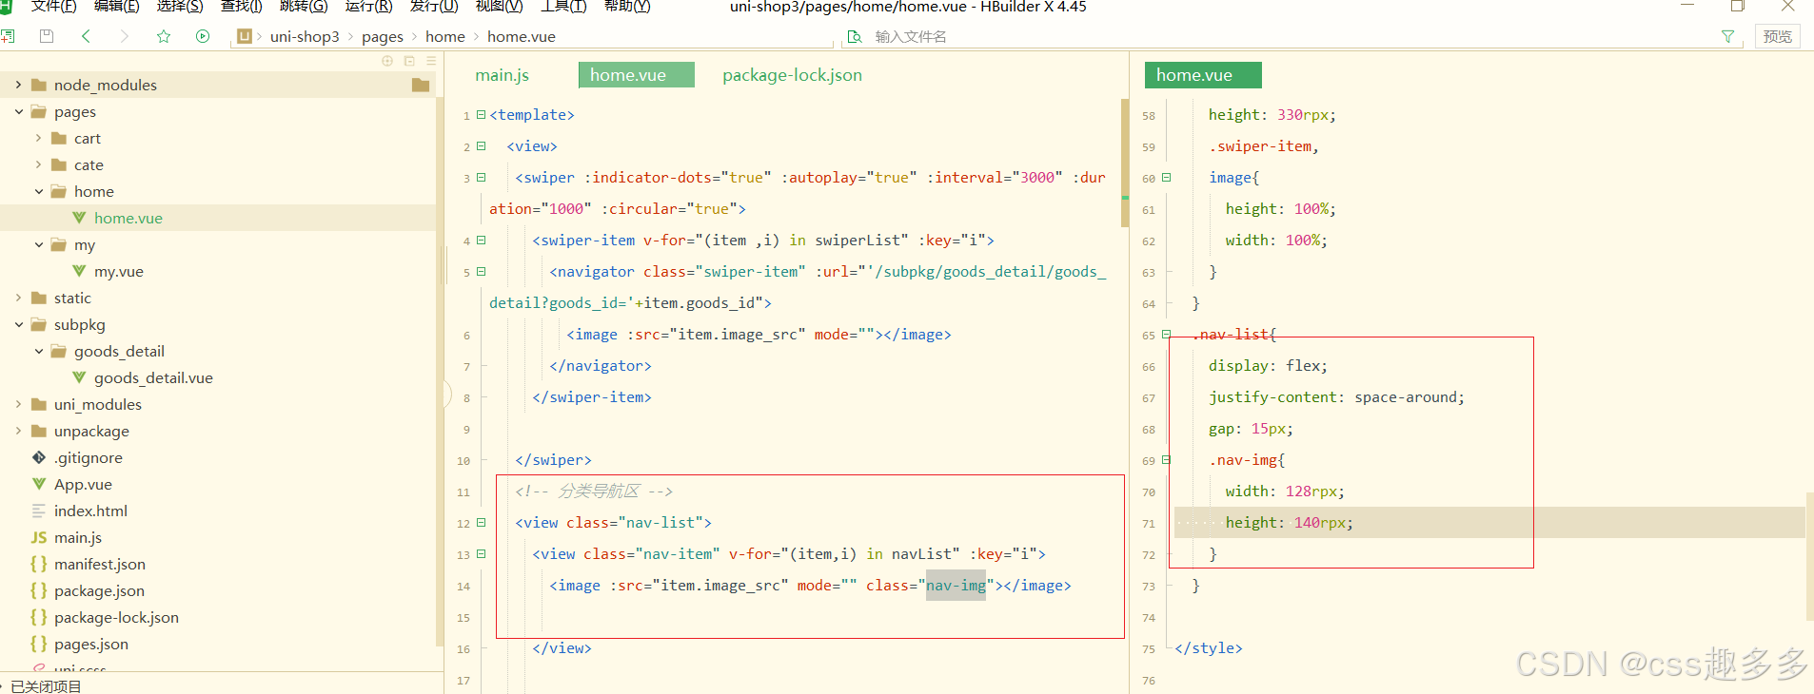
Task: Fold the .nav-img rule on line 69
Action: [x=1166, y=459]
